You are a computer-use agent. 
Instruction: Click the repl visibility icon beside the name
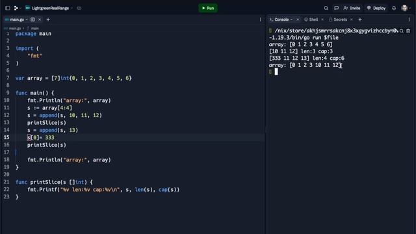tap(79, 8)
